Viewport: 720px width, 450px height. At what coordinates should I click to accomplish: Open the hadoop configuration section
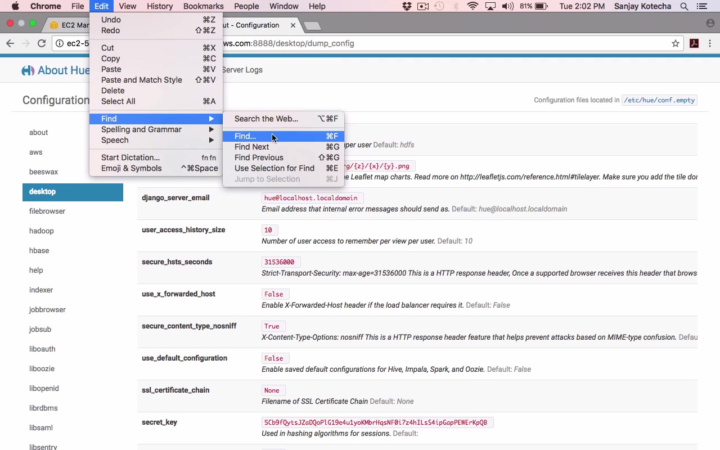tap(42, 231)
